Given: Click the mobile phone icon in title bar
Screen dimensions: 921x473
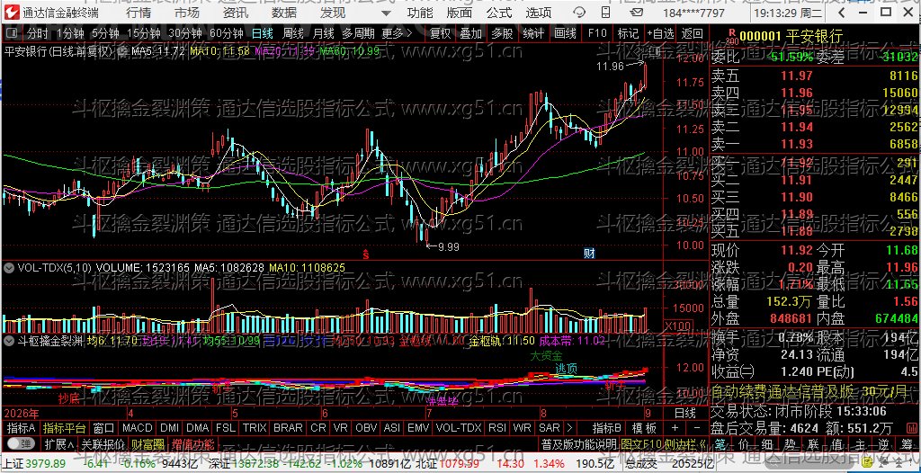Looking at the screenshot, I should [605, 12].
